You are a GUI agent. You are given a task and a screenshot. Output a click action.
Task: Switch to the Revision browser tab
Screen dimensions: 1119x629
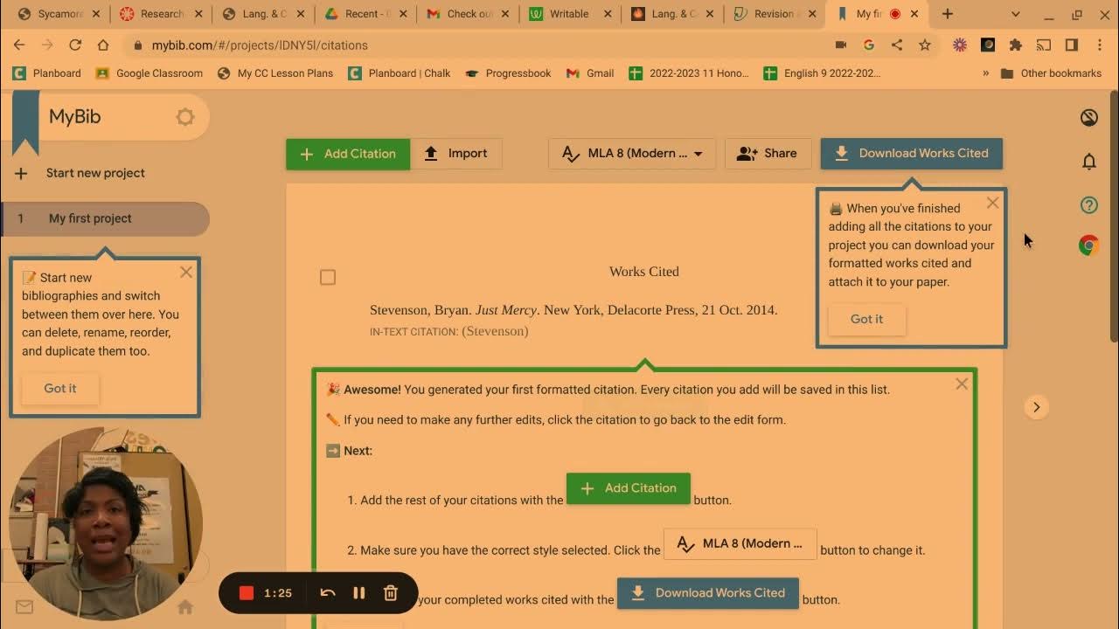tap(776, 14)
